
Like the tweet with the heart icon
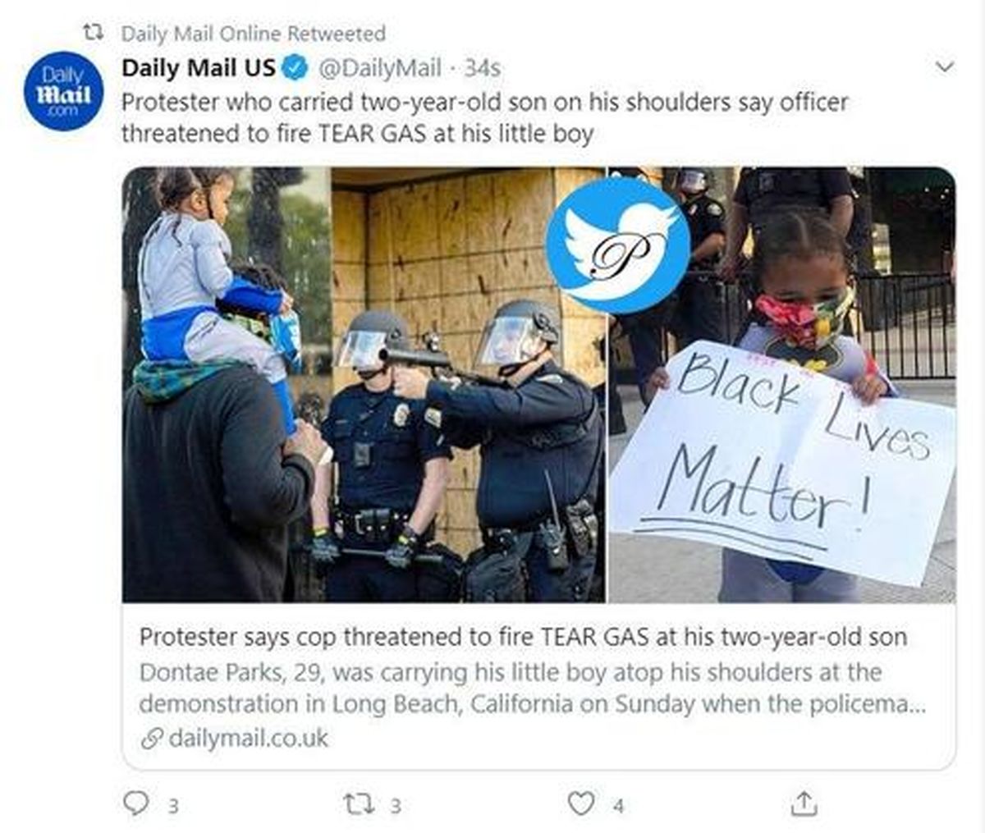click(x=581, y=803)
